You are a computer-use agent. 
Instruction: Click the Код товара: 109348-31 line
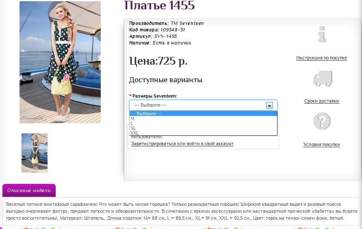point(157,30)
